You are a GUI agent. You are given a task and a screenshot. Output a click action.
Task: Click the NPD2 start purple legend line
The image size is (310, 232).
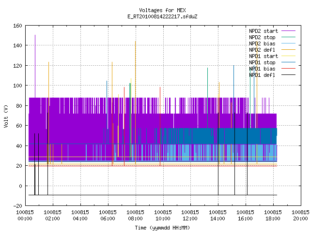(288, 31)
